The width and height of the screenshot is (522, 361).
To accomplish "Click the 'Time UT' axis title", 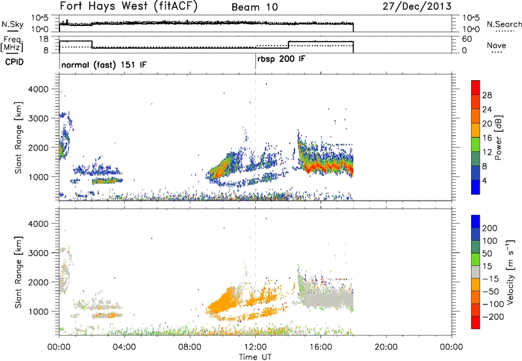I will (x=255, y=357).
